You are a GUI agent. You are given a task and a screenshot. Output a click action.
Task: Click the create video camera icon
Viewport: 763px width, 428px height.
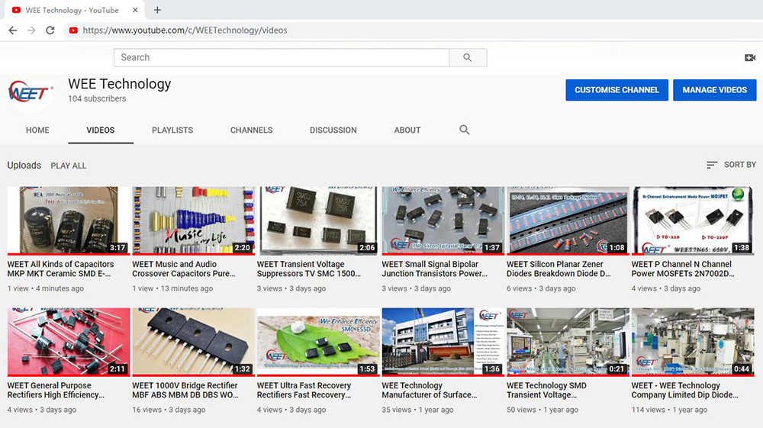point(750,57)
